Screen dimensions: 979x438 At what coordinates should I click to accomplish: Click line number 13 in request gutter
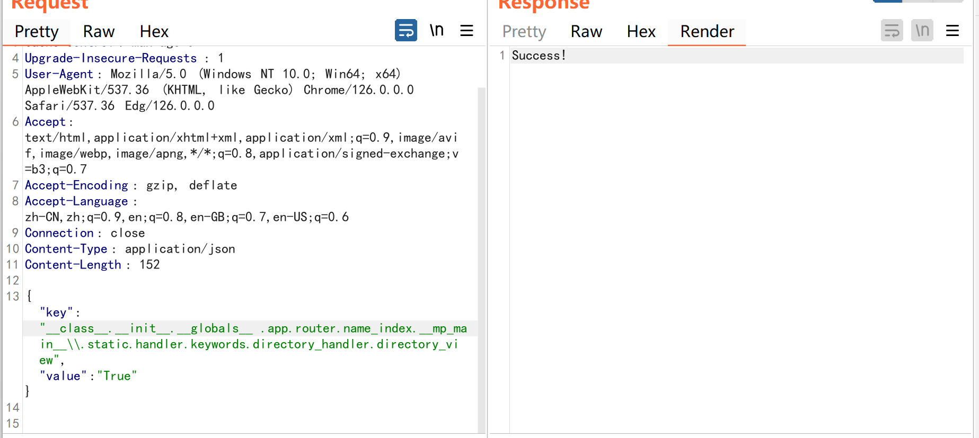[x=13, y=297]
